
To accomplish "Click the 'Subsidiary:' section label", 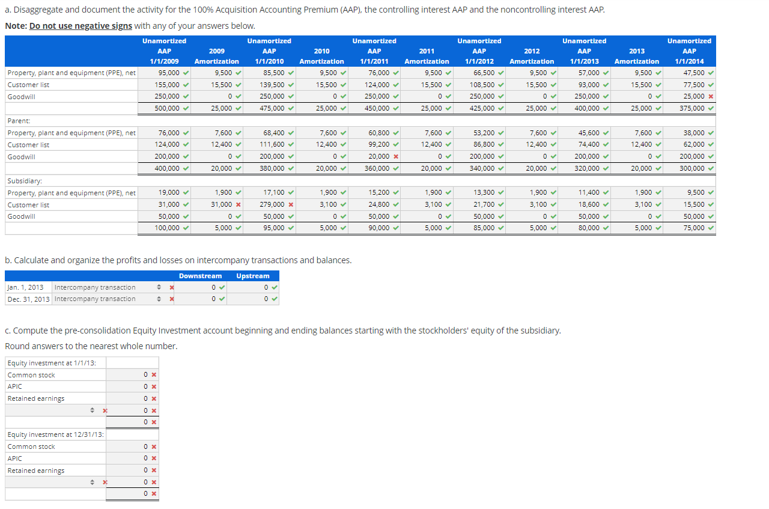I will pyautogui.click(x=24, y=180).
